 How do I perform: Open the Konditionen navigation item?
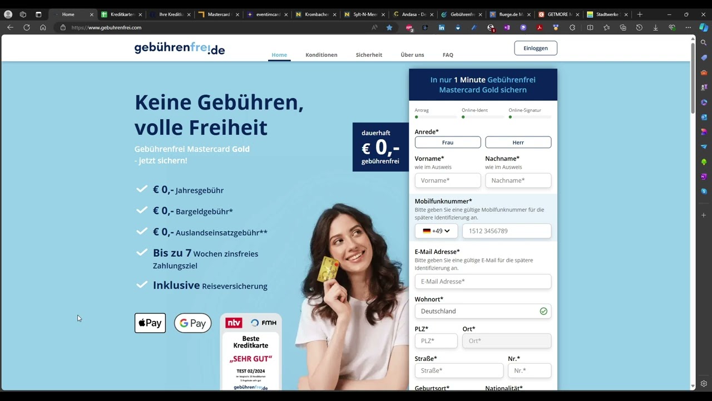[x=322, y=55]
